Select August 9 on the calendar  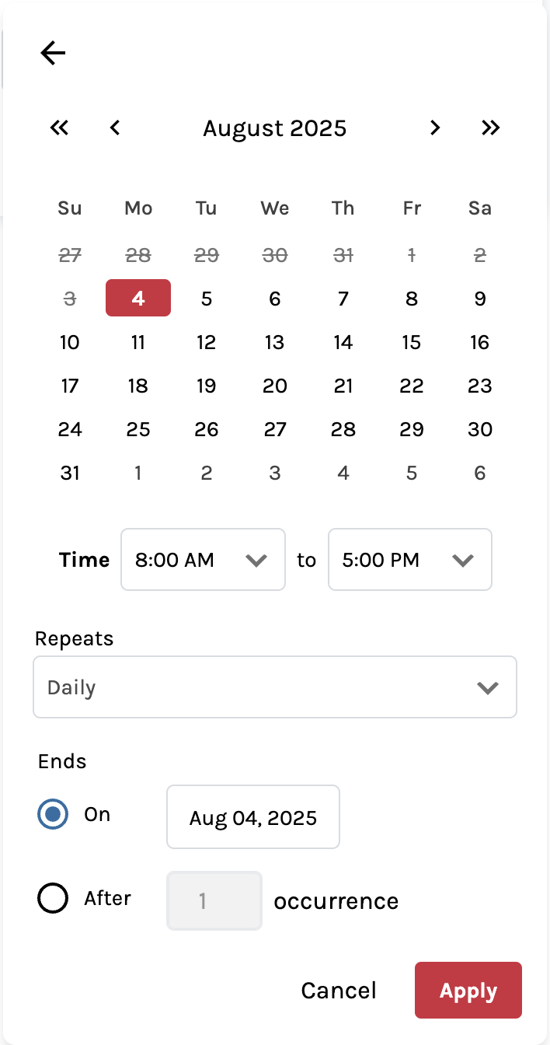click(480, 299)
